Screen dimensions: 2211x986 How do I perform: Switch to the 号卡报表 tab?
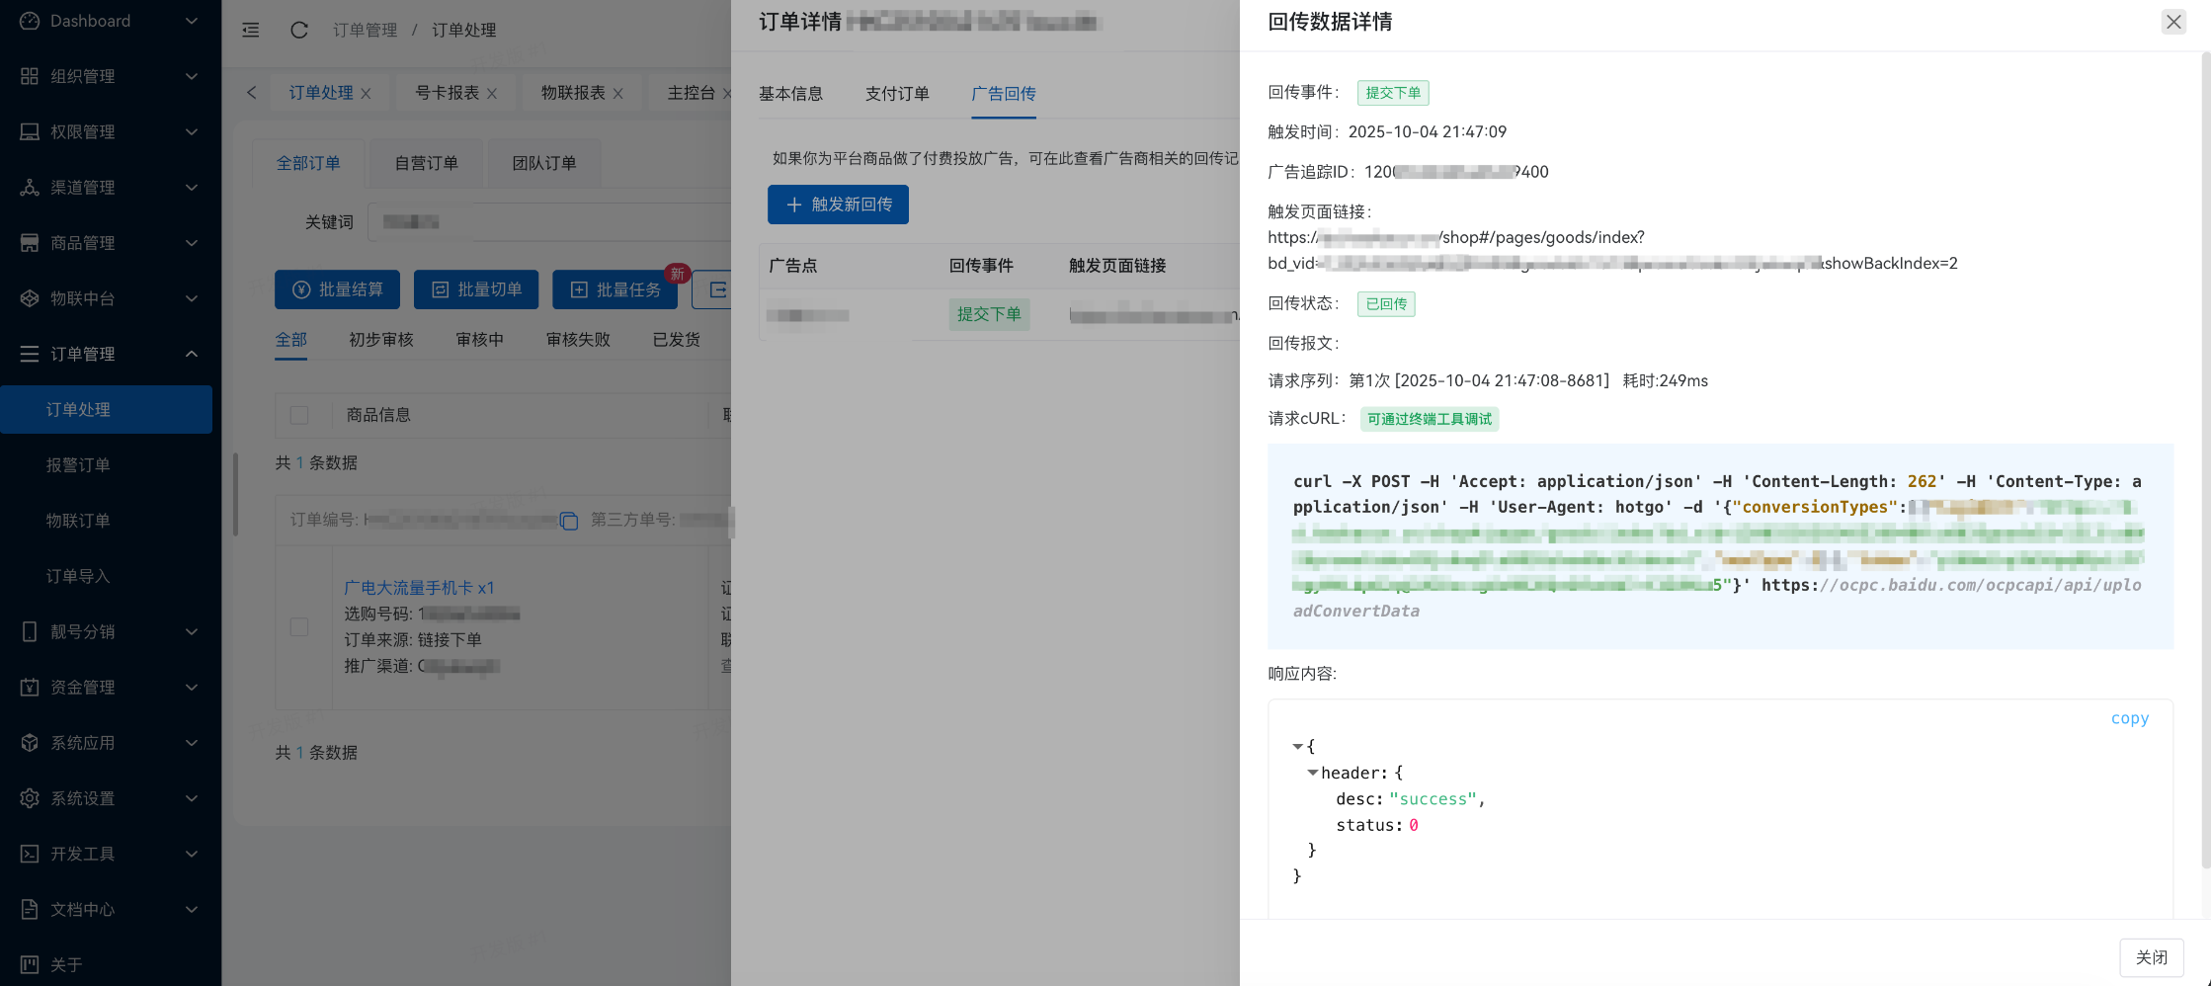(x=448, y=92)
